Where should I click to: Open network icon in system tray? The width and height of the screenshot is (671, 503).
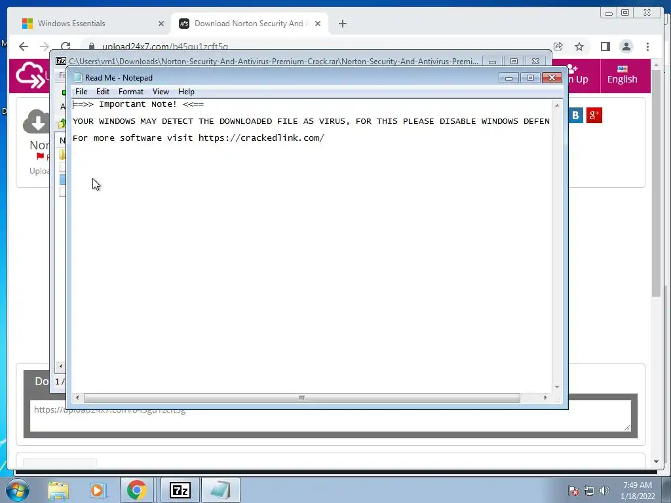589,491
